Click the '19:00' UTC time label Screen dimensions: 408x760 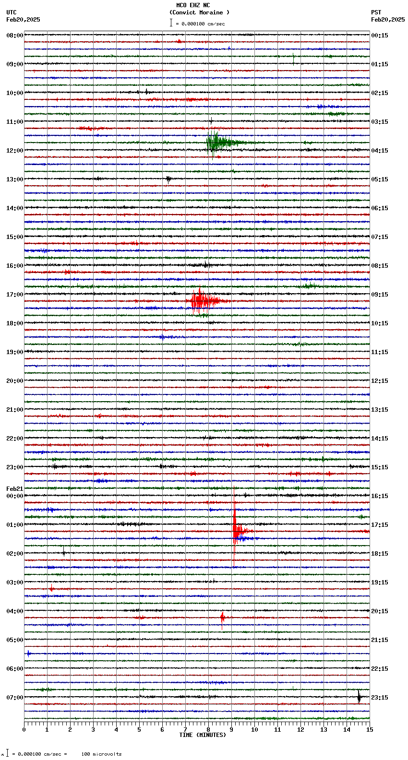click(14, 352)
